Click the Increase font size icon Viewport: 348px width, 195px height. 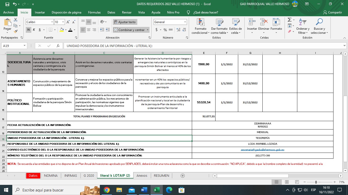coord(68,22)
